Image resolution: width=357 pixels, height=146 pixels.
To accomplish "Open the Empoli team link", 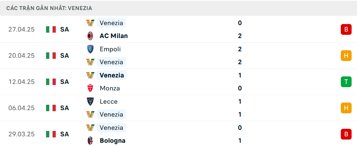I will click(110, 49).
